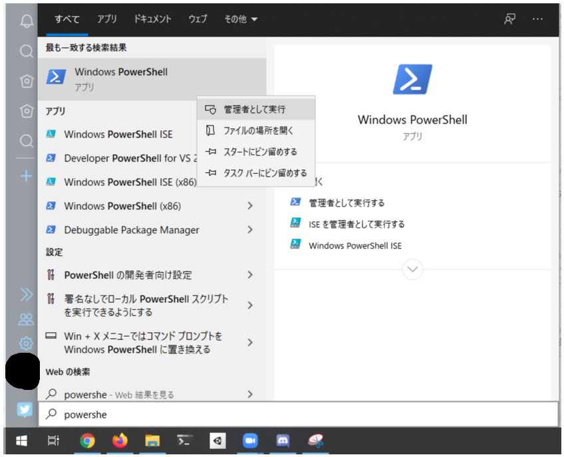Viewport: 564px width, 457px height.
Task: Open Snipping Tool from the taskbar
Action: pos(315,441)
